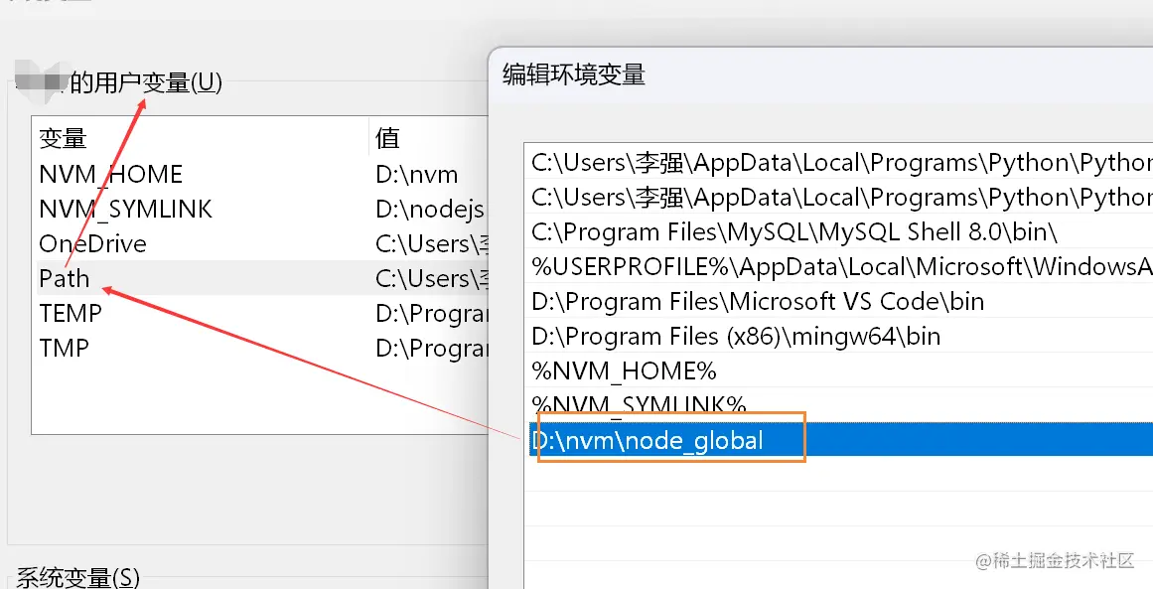Select the %NVM_SYMLINK% entry

(840, 404)
